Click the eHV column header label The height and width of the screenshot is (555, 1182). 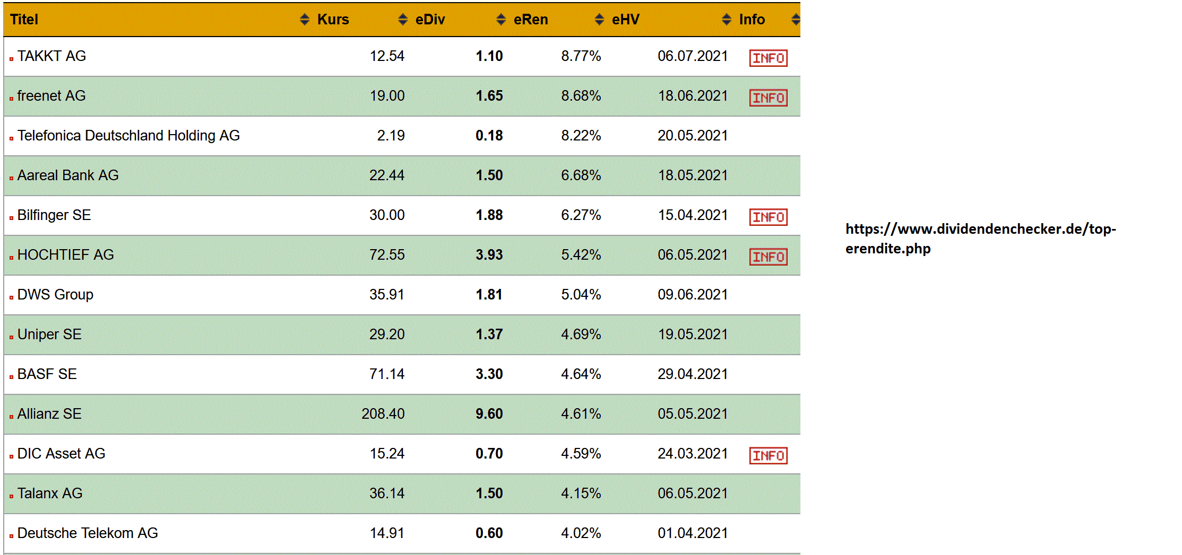[x=626, y=20]
